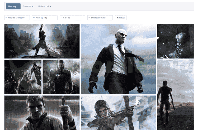Open the hooded soldier over city thumbnail
The width and height of the screenshot is (198, 133).
pos(23,77)
